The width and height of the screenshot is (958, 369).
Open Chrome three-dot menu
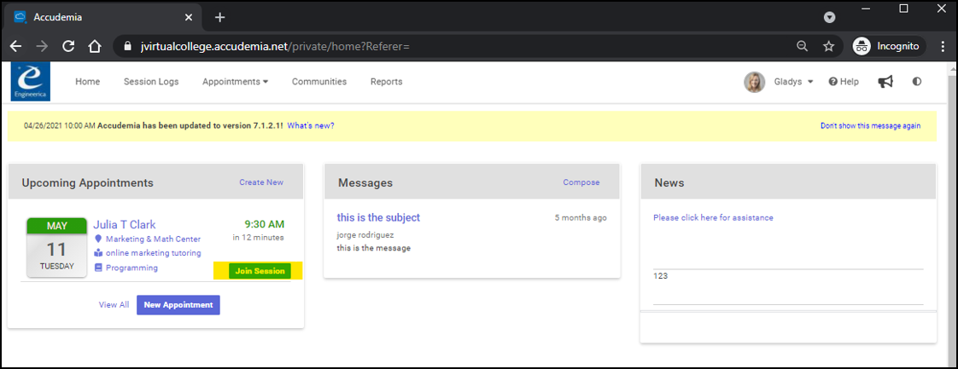[x=943, y=46]
